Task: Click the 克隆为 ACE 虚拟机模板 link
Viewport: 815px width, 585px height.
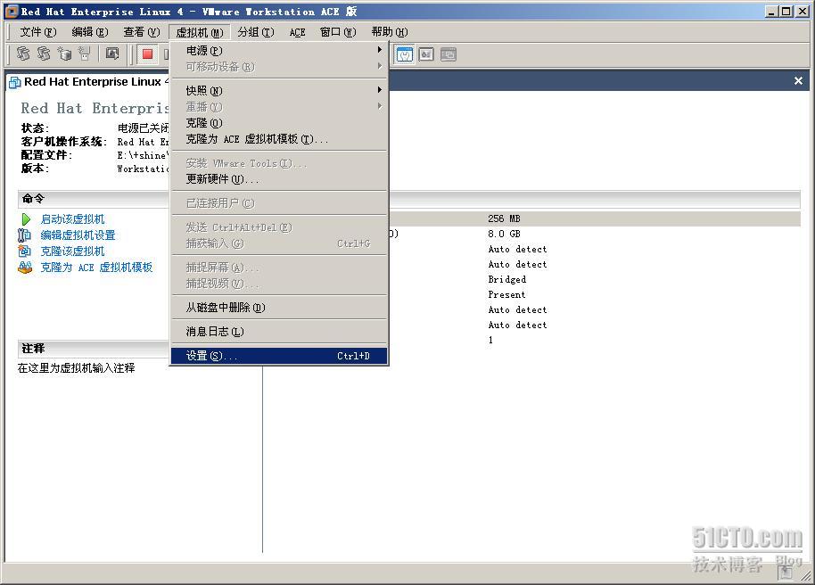Action: point(96,268)
